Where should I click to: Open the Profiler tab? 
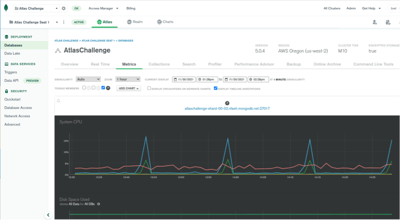pyautogui.click(x=215, y=64)
